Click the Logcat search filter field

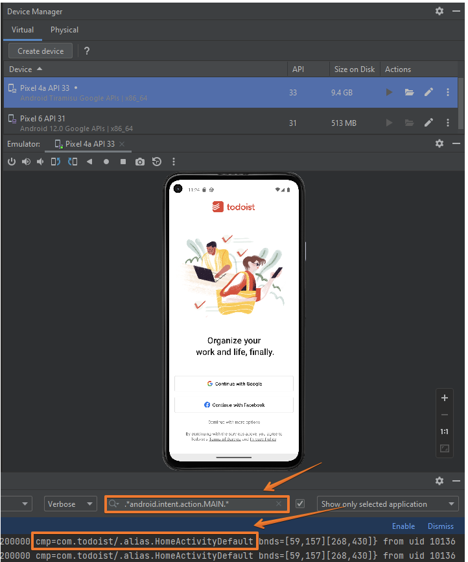click(x=197, y=504)
